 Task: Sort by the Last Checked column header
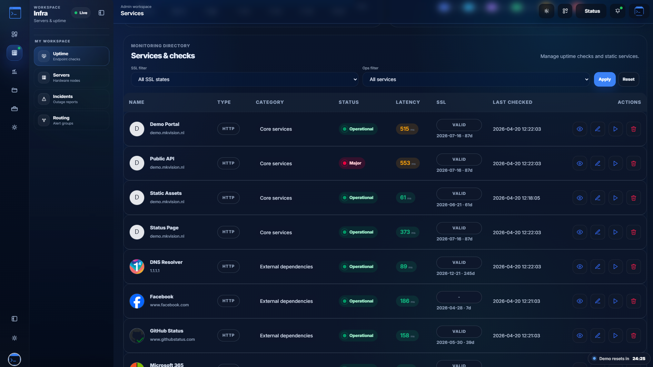coord(512,102)
